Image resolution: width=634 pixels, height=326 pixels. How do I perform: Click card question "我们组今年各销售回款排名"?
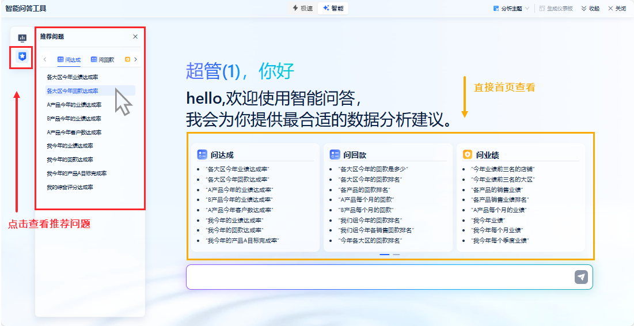click(377, 230)
